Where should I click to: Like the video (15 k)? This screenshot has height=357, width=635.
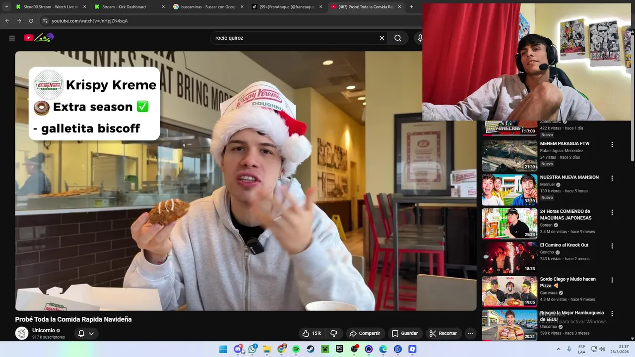pyautogui.click(x=312, y=333)
